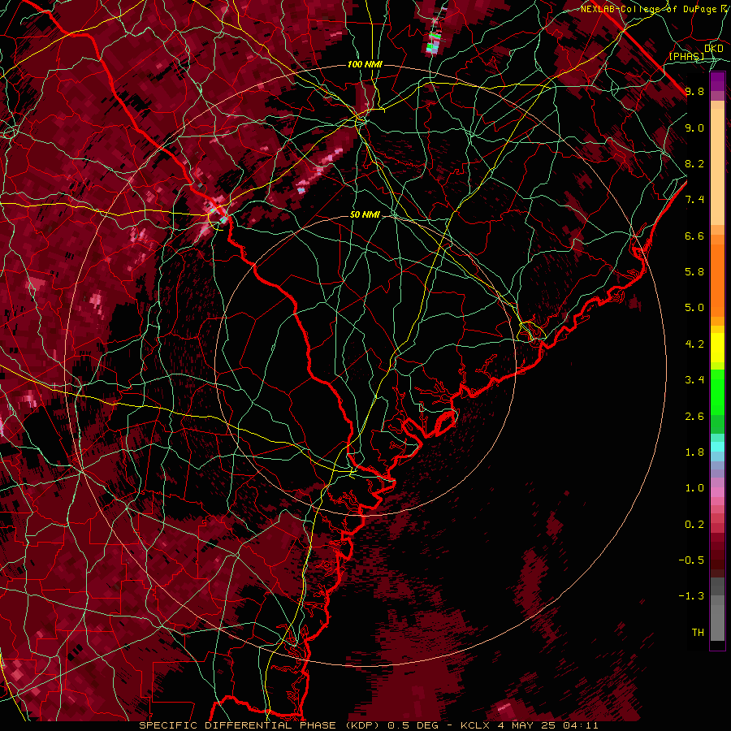This screenshot has height=731, width=731.
Task: Click the "[PHAS]" units label above the color scale
Action: click(x=686, y=56)
